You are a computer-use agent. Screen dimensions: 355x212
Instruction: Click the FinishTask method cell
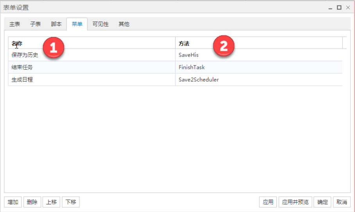pyautogui.click(x=192, y=67)
